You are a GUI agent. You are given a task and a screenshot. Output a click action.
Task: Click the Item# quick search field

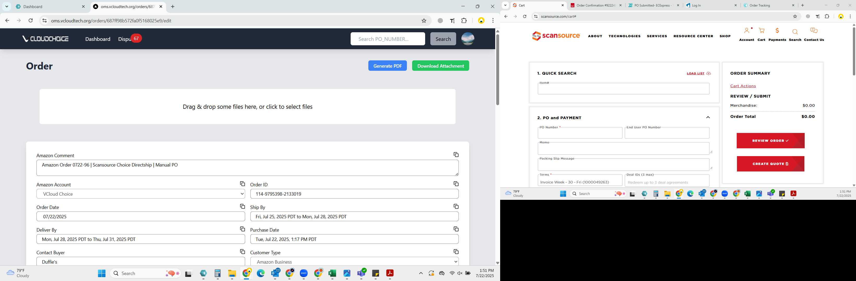click(623, 88)
